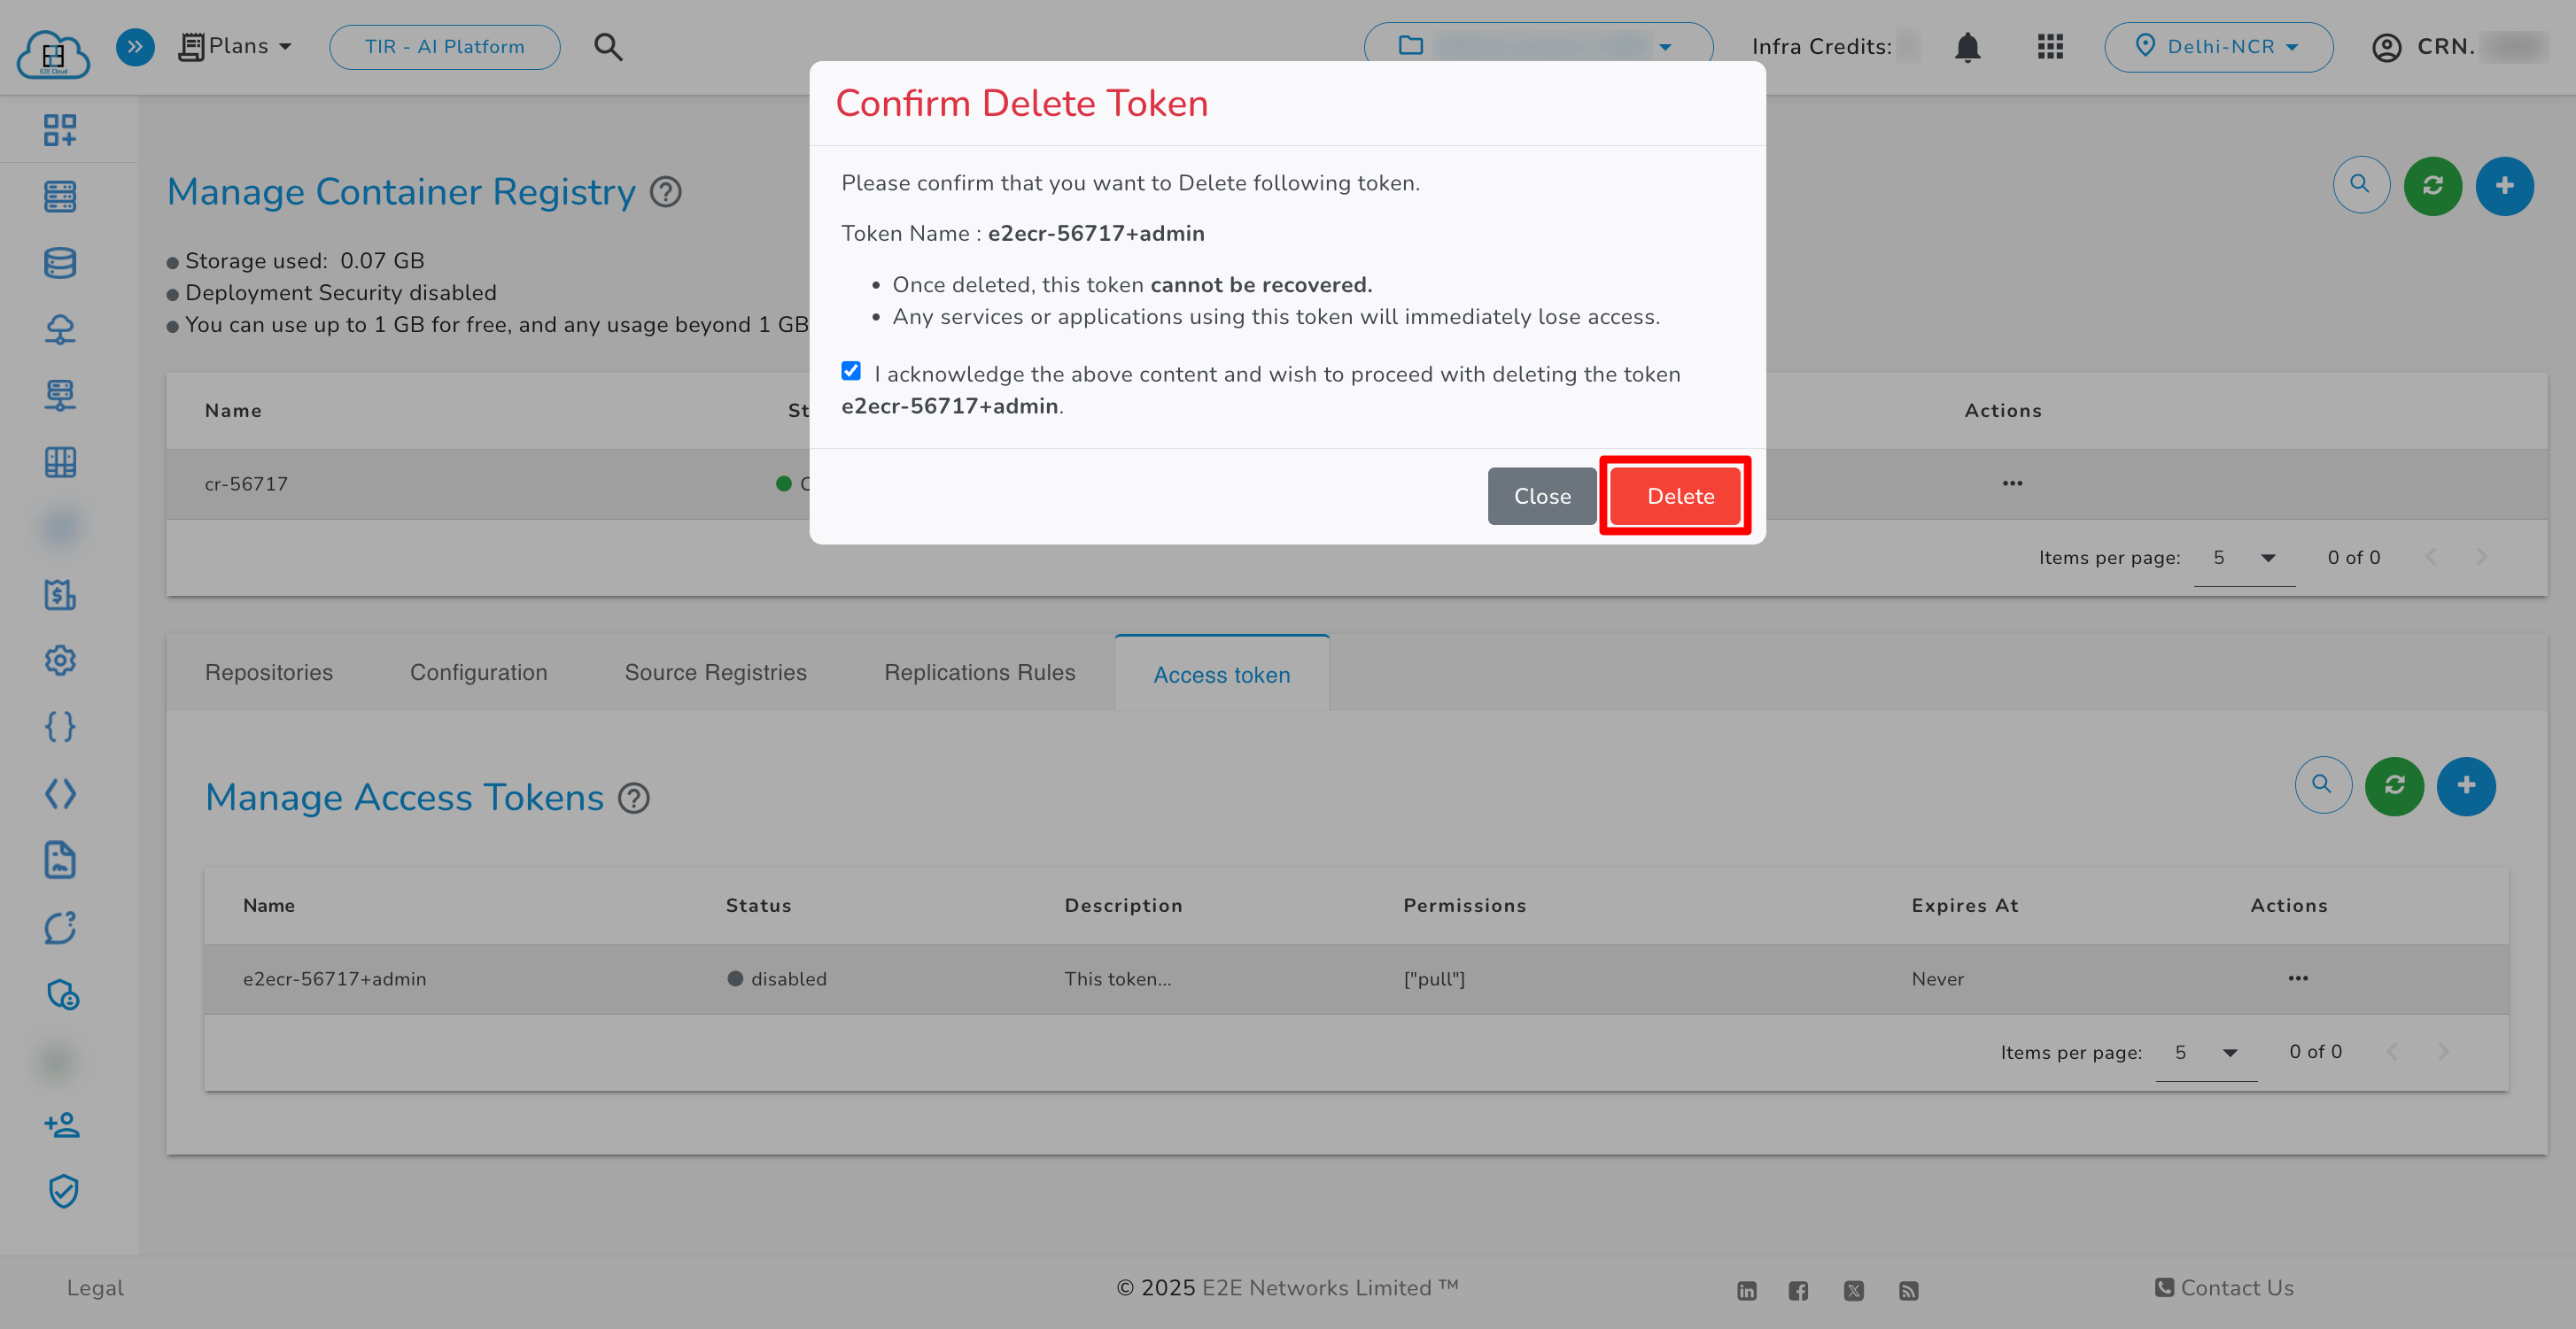Click the notifications bell icon
The image size is (2576, 1329).
[1967, 47]
